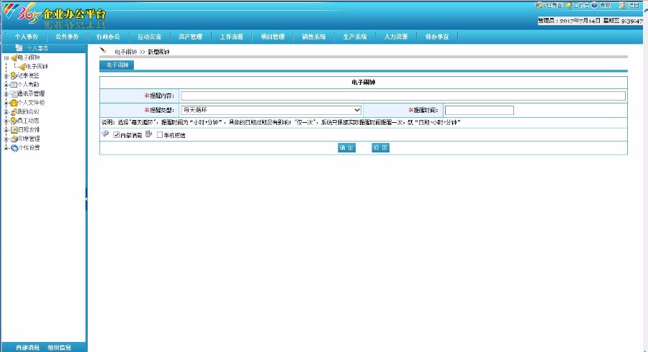
Task: Open the 互动交流 menu
Action: click(x=149, y=37)
